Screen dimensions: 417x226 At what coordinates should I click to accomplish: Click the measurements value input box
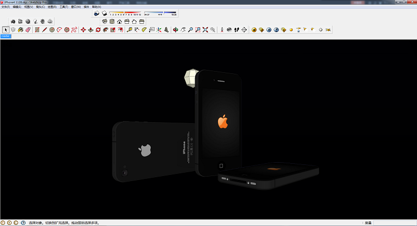395,223
